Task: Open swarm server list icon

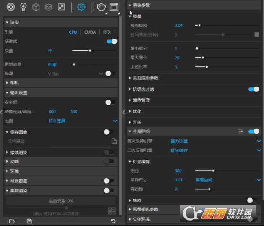Action: point(112,210)
